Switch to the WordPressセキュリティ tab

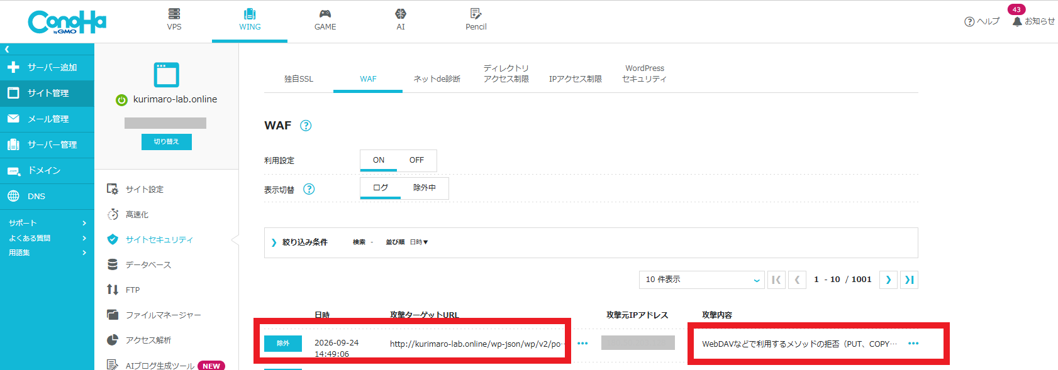click(645, 73)
